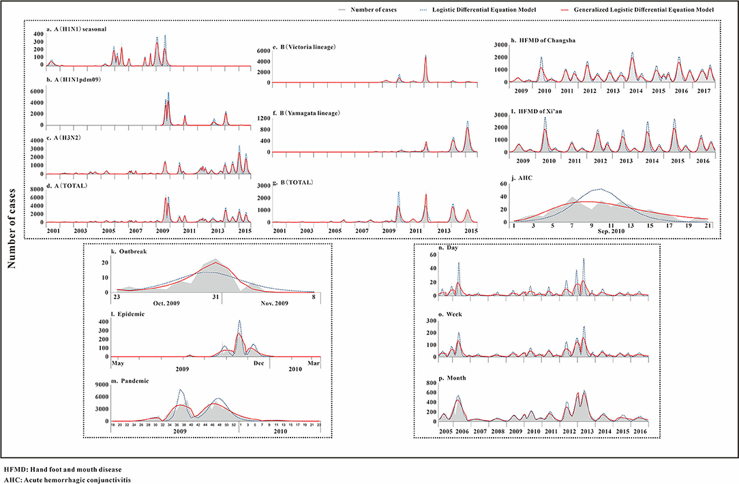Viewport: 739px width, 484px height.
Task: Click panel title 'c. A (H3N2)'
Action: (x=63, y=138)
